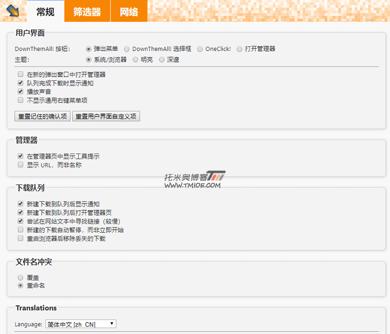Set theme to 深邃
This screenshot has width=390, height=334.
(161, 60)
